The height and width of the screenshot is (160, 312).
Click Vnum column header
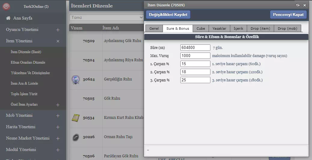click(x=77, y=28)
